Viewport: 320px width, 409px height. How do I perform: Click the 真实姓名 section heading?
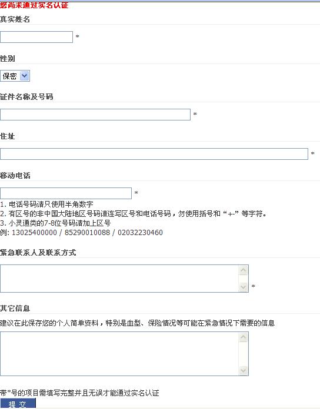[15, 19]
